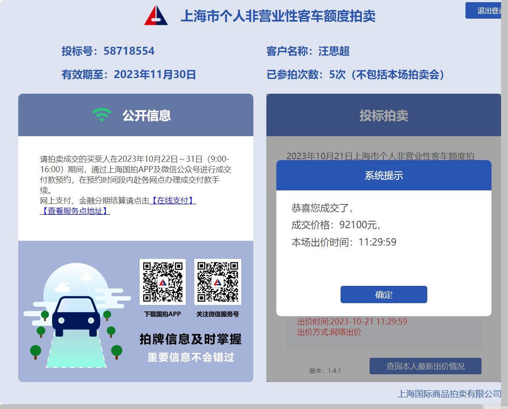Screen dimensions: 508x409
Task: Click the 出价方式:网络出价 text
Action: pos(329,332)
